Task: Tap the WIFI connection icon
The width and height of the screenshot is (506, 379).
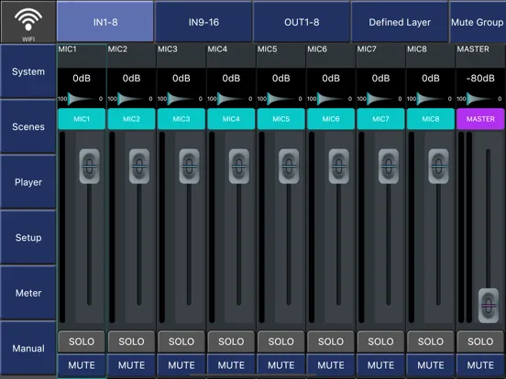Action: tap(28, 22)
